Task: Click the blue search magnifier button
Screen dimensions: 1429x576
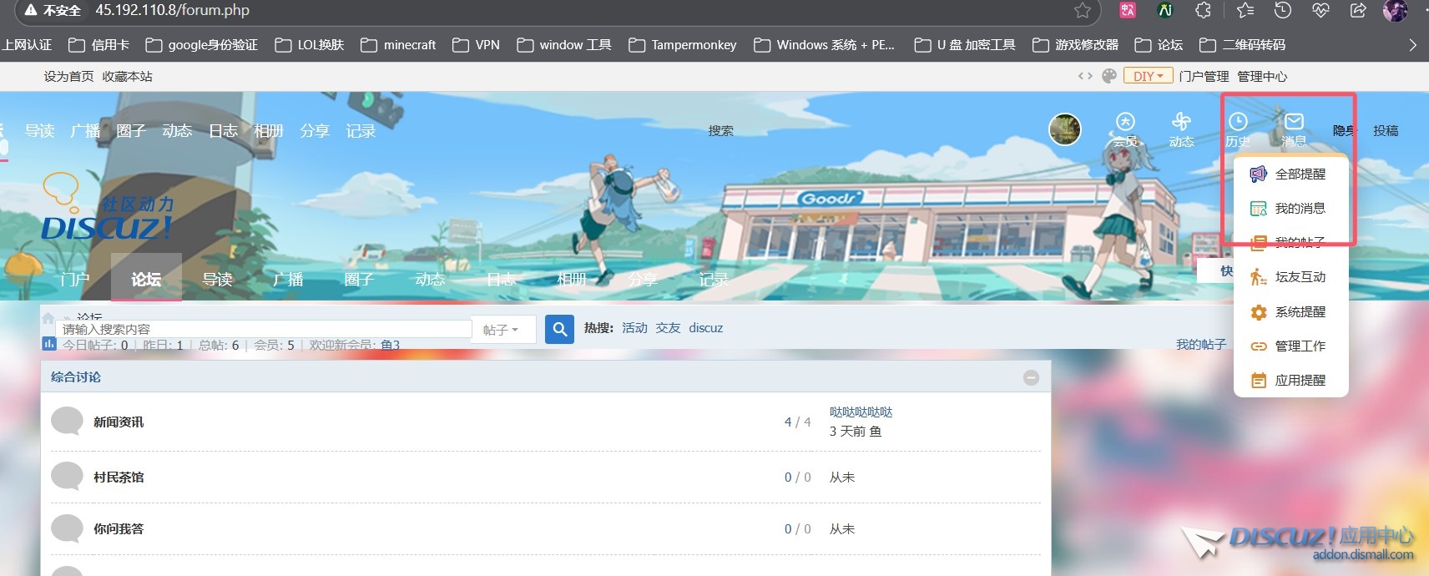Action: [560, 329]
